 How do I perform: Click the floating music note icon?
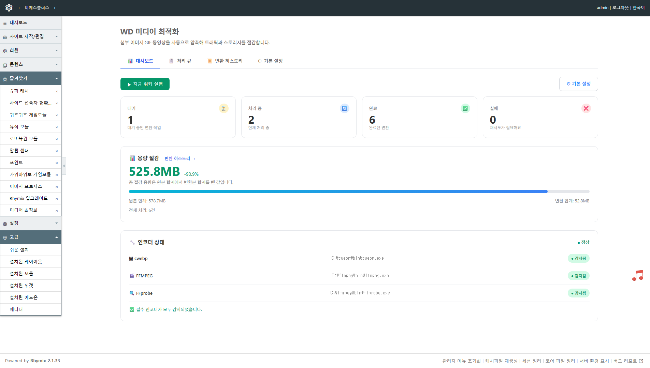pos(637,275)
